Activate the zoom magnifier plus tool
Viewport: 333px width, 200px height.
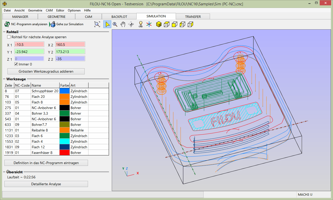(115, 24)
